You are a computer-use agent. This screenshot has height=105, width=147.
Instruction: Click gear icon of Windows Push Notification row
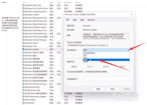click(23, 33)
